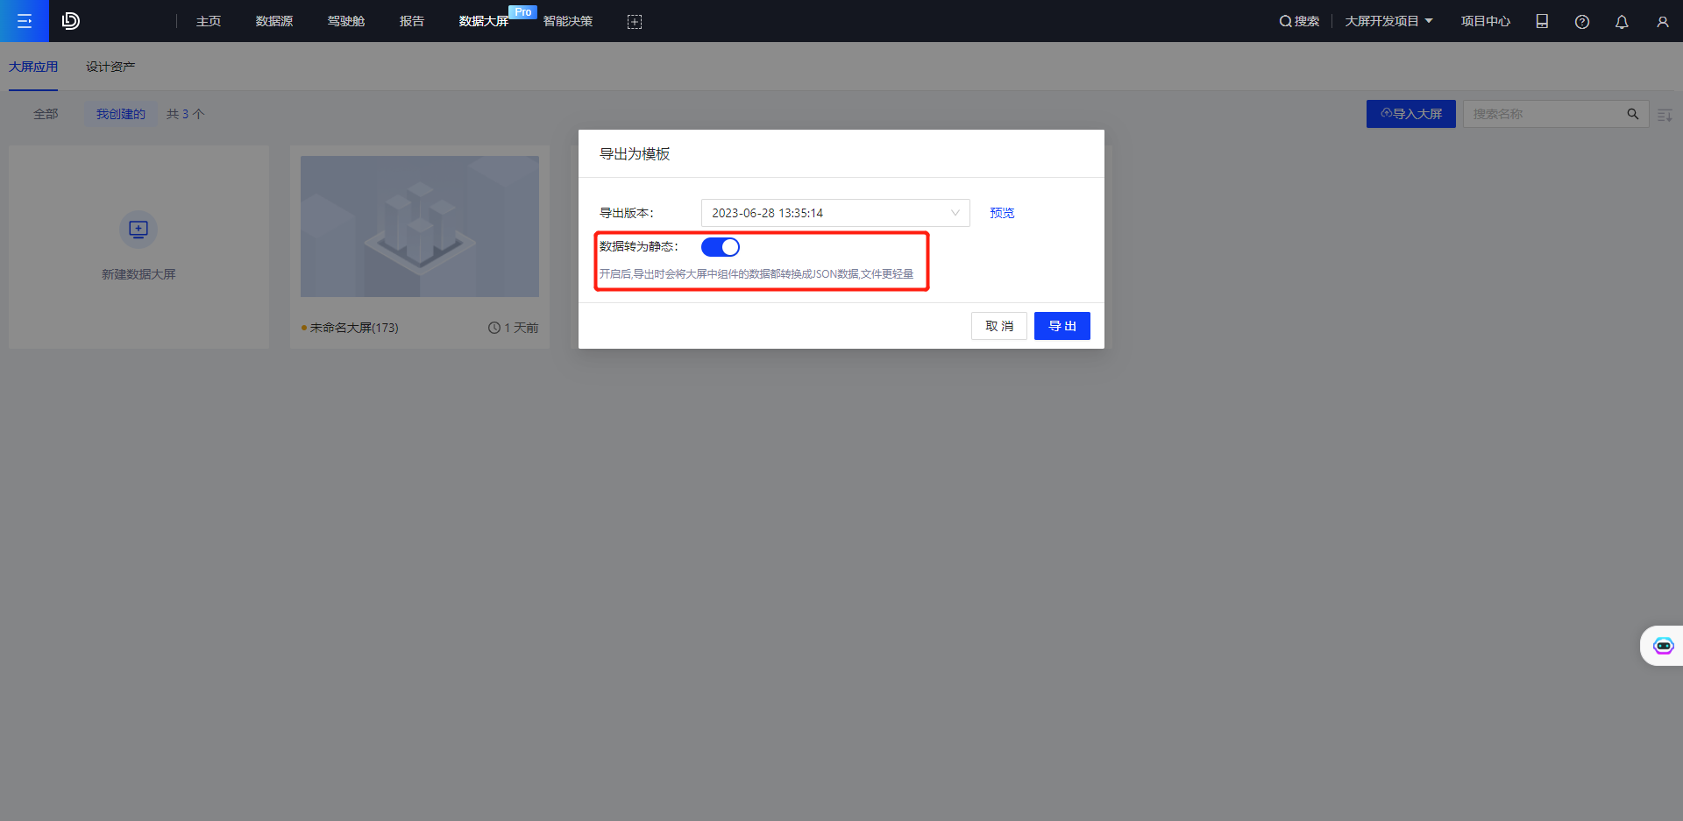Screen dimensions: 1683x821
Task: Toggle the 数据转为静态 switch off
Action: tap(721, 247)
